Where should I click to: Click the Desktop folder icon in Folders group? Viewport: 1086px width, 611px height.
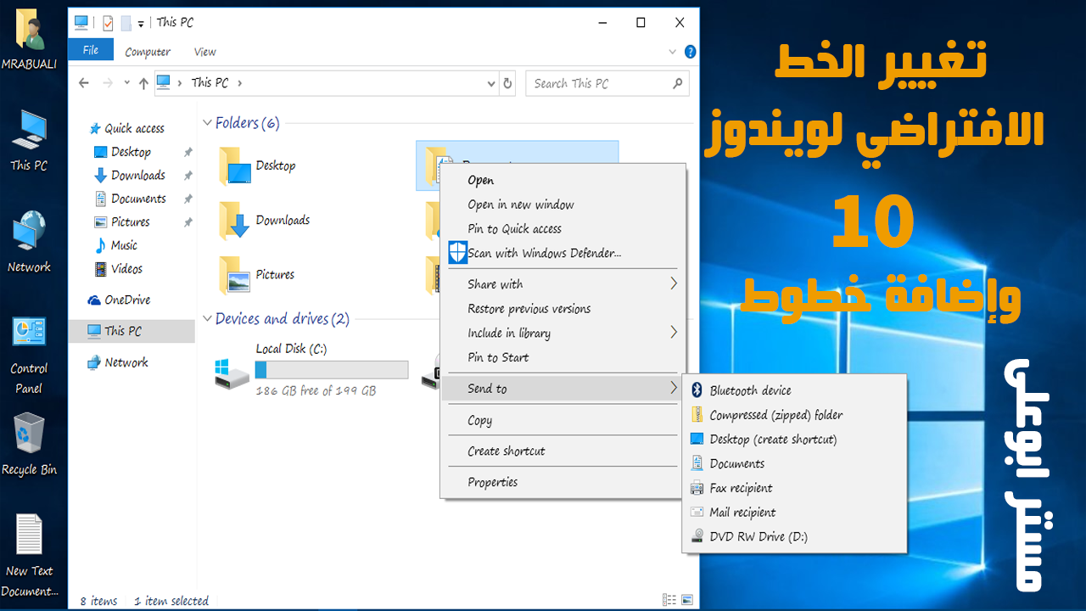235,166
